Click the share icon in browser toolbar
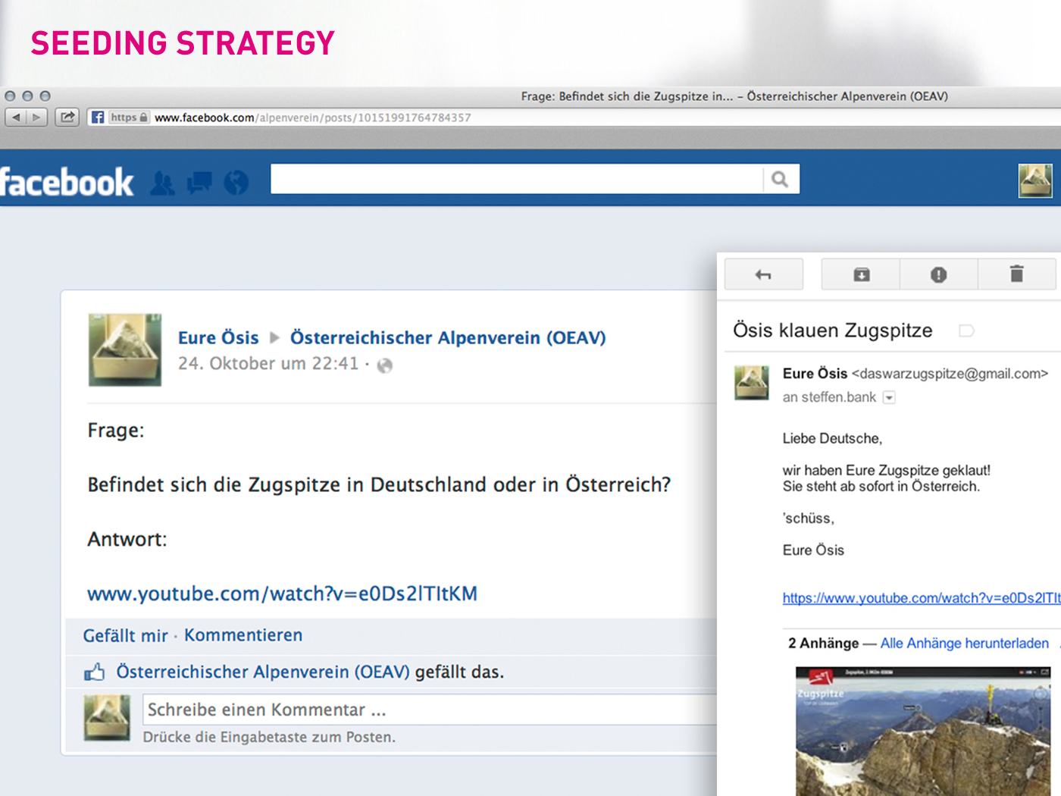The width and height of the screenshot is (1061, 796). click(67, 118)
